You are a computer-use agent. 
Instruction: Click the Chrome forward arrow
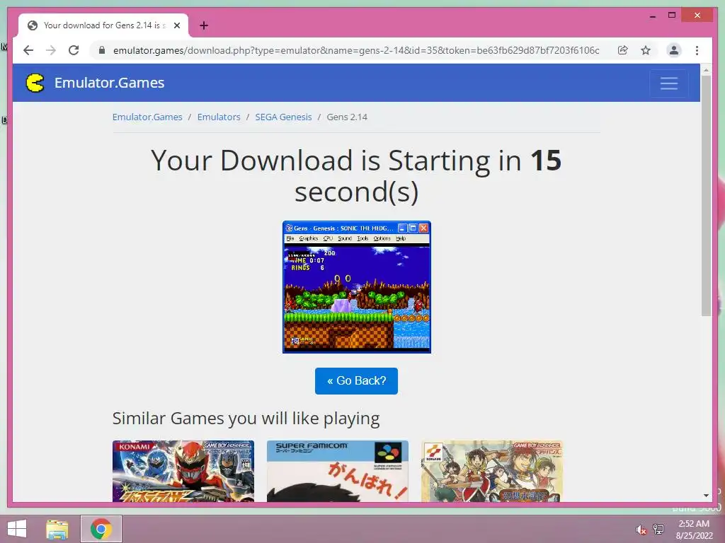[51, 50]
